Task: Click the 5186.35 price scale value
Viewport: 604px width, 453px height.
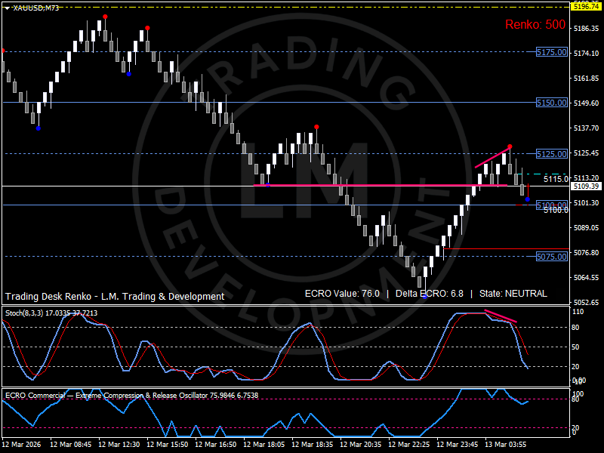Action: (587, 29)
